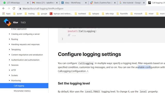Click the inline CallLogging code in paragraph

point(86,63)
